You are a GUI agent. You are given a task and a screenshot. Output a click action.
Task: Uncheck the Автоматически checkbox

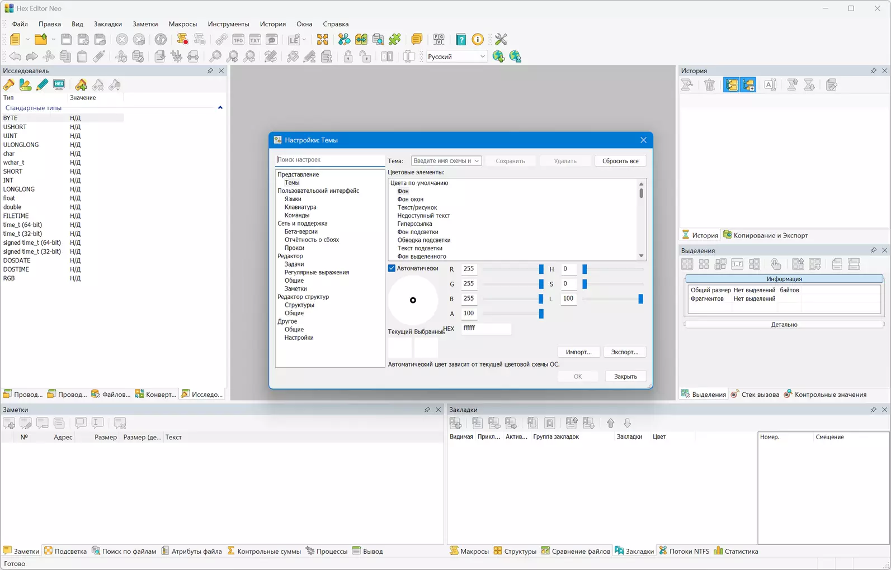(392, 269)
